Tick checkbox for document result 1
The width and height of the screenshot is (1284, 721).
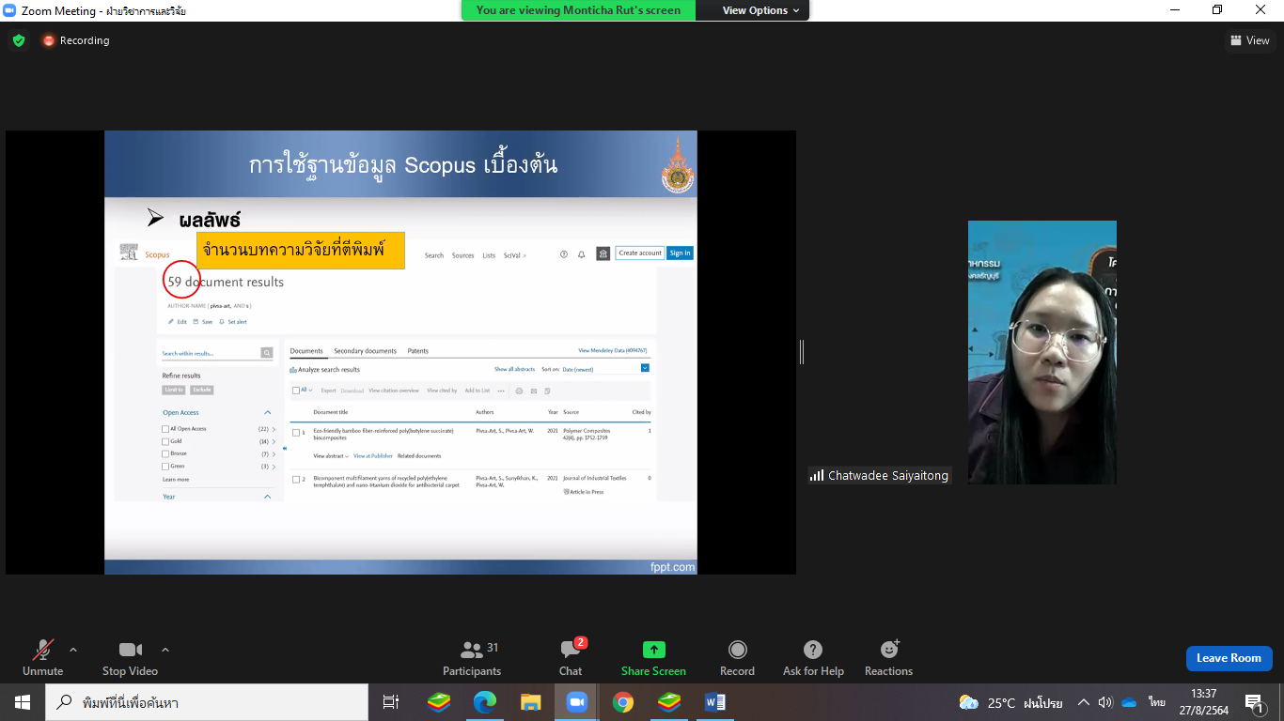point(295,433)
